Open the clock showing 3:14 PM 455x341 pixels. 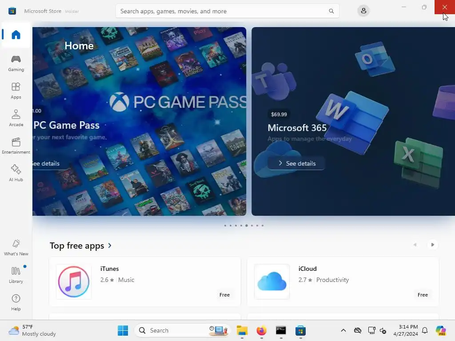[x=406, y=330]
